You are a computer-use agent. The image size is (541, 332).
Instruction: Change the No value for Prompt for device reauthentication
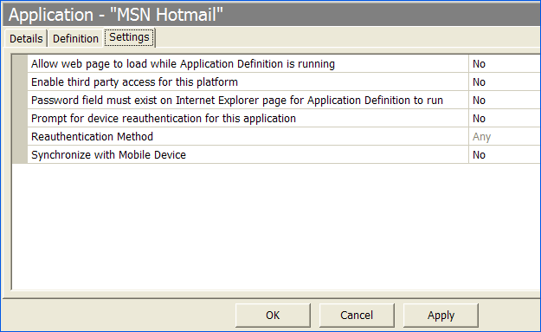click(x=505, y=119)
